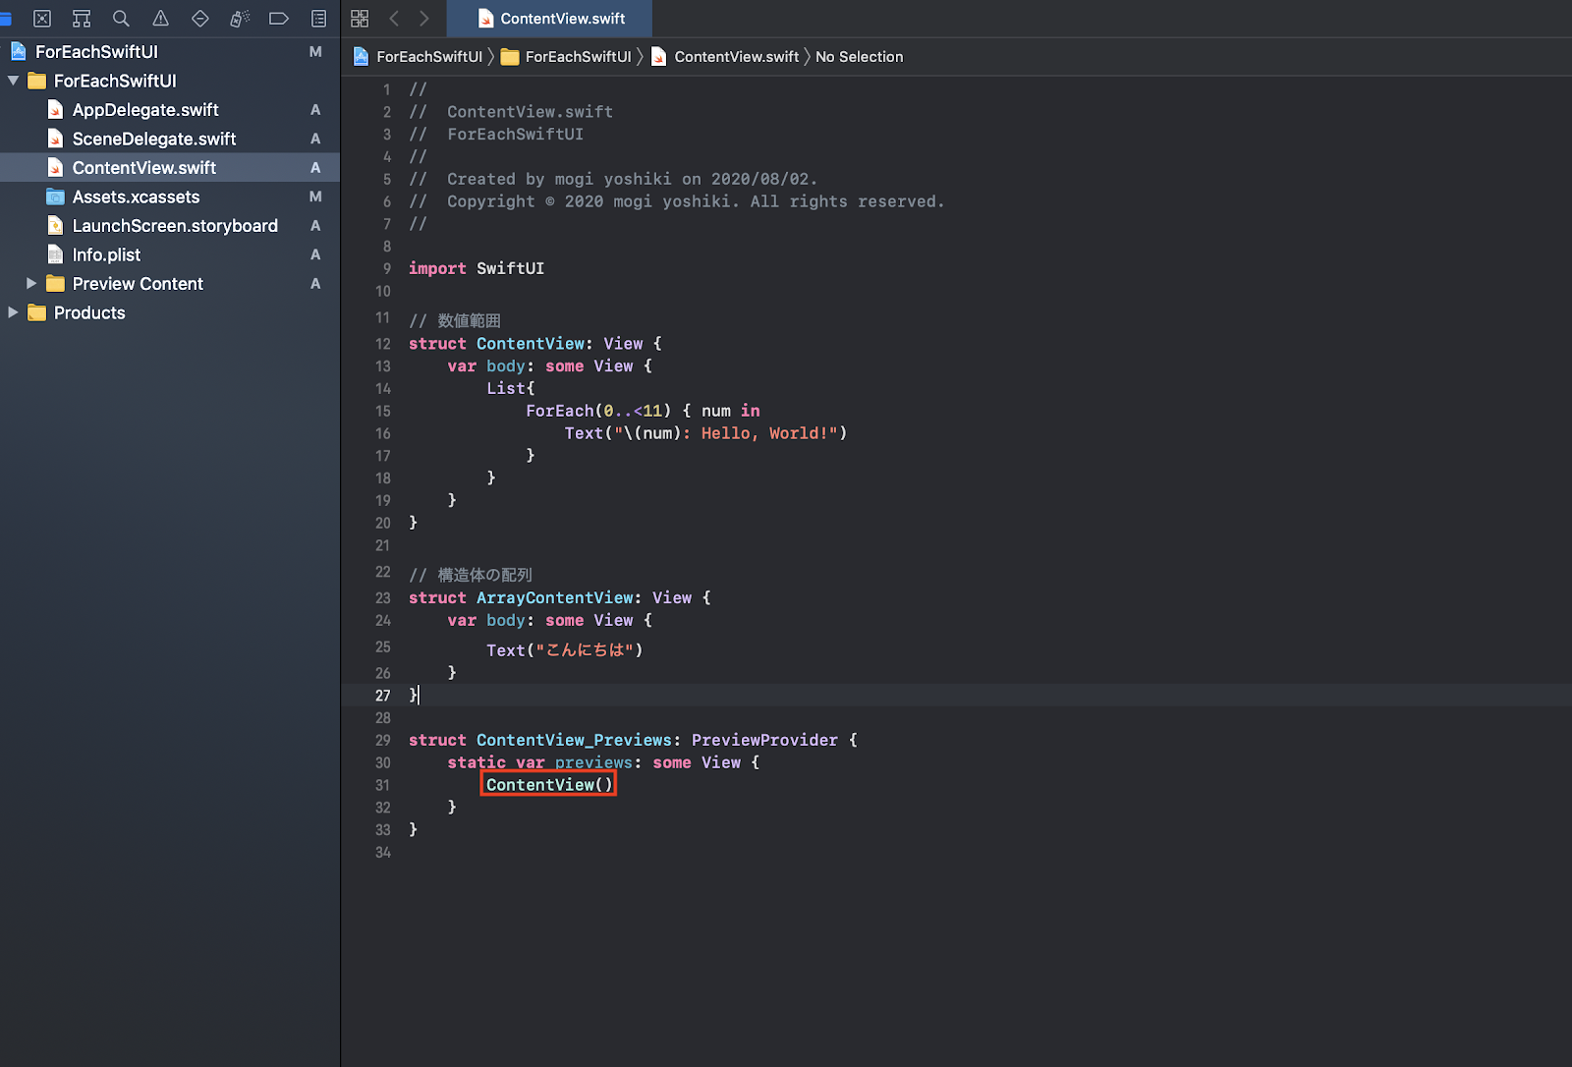Viewport: 1572px width, 1067px height.
Task: Click the M status badge of Assets.xcassets
Action: (315, 197)
